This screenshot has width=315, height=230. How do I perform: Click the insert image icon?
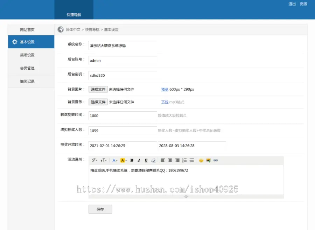click(x=208, y=160)
